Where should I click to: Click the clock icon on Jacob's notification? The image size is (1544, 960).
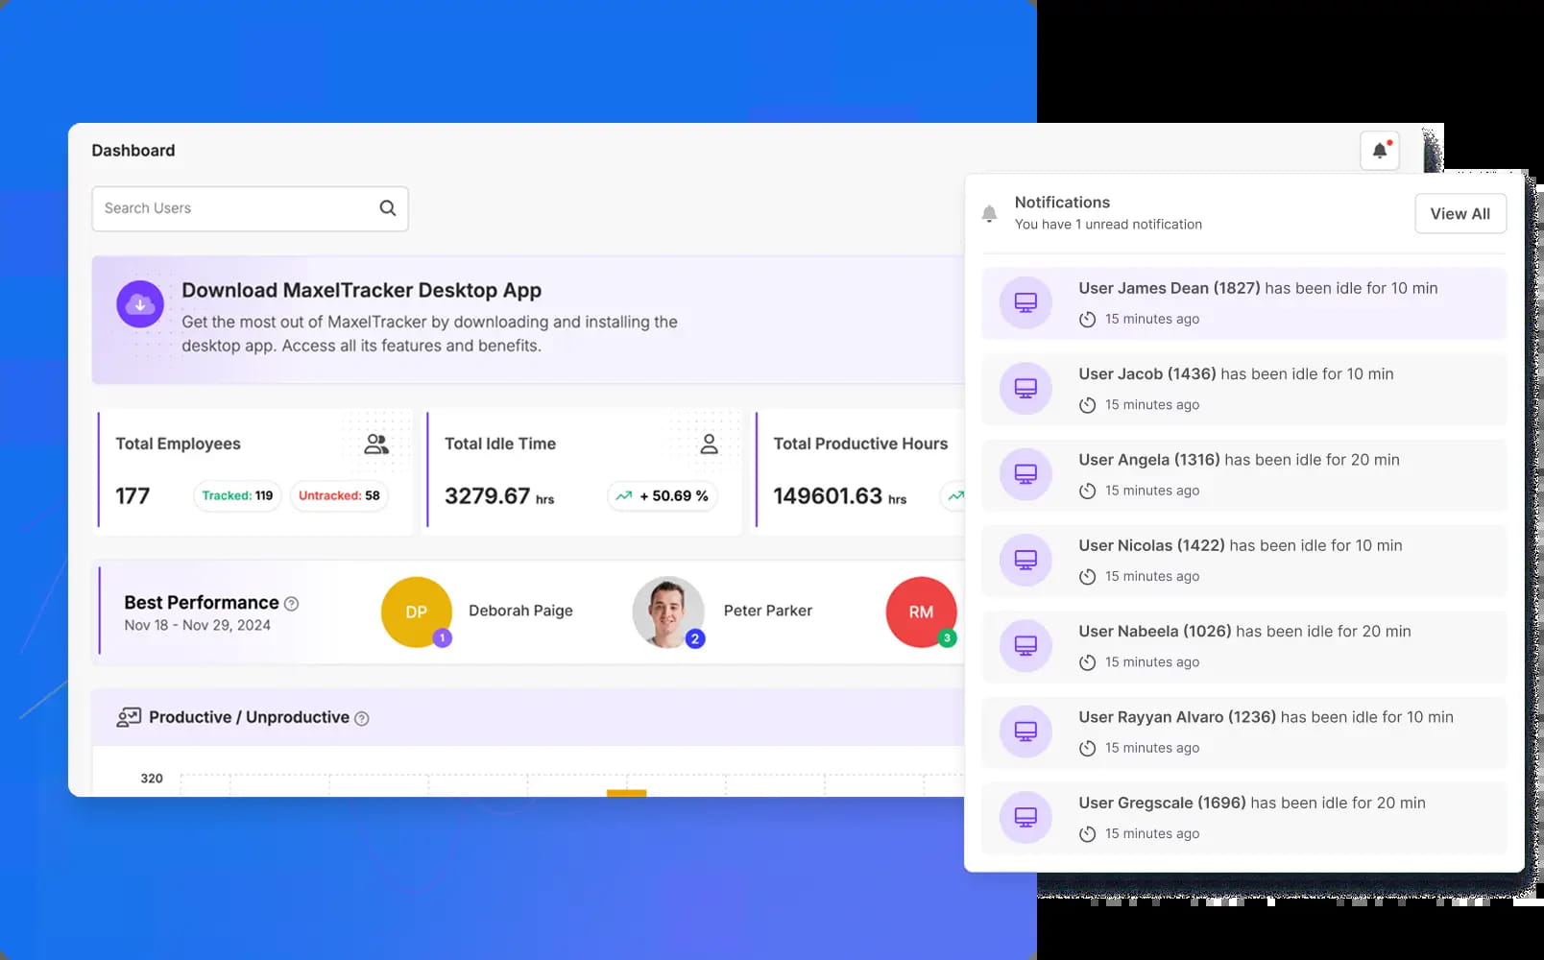pos(1087,404)
